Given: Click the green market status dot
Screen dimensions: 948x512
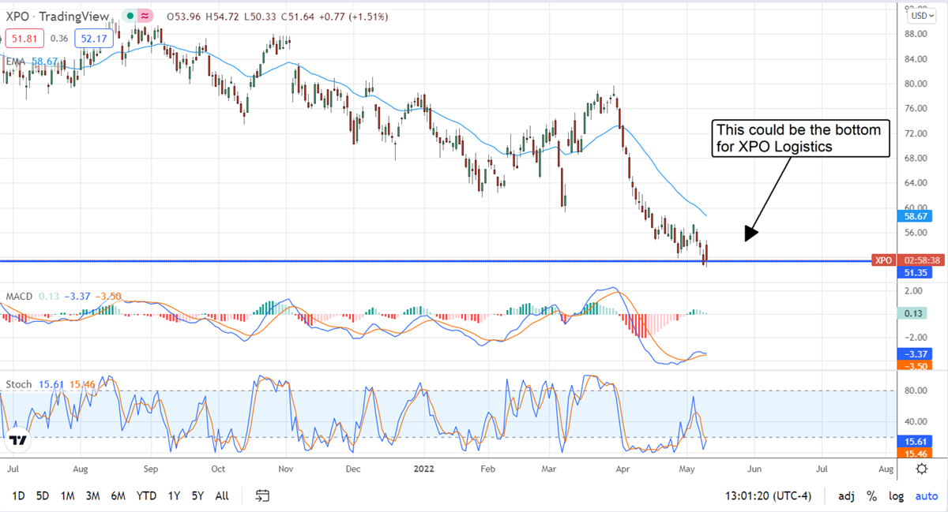Looking at the screenshot, I should coord(130,17).
